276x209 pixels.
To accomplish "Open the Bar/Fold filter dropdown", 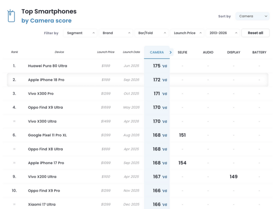I will (x=151, y=33).
